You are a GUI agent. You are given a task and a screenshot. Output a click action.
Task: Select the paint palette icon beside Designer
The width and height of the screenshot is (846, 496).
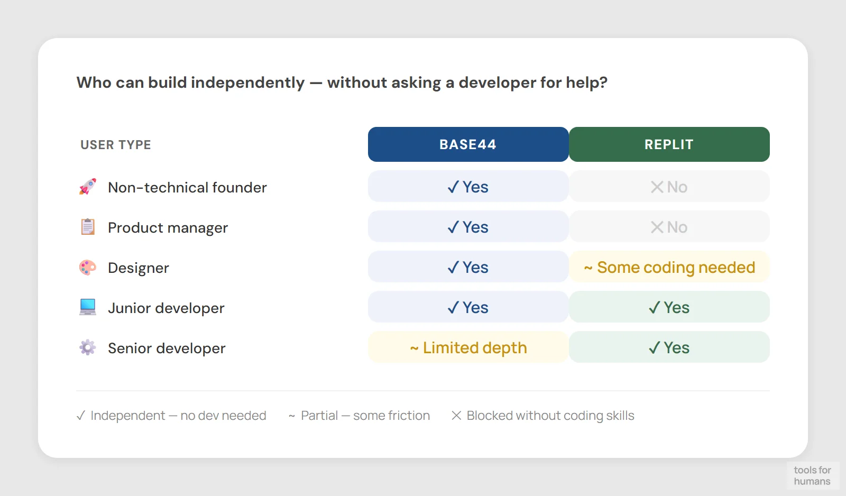[88, 268]
